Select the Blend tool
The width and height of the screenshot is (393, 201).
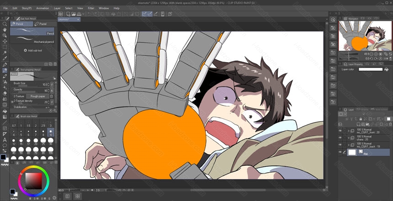pyautogui.click(x=5, y=99)
